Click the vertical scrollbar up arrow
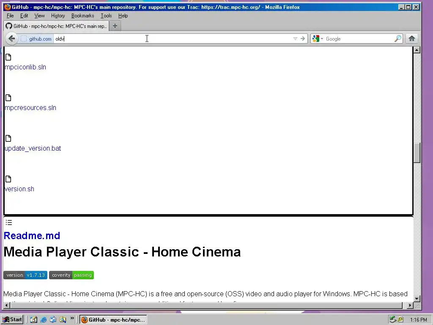This screenshot has height=325, width=433. click(417, 50)
